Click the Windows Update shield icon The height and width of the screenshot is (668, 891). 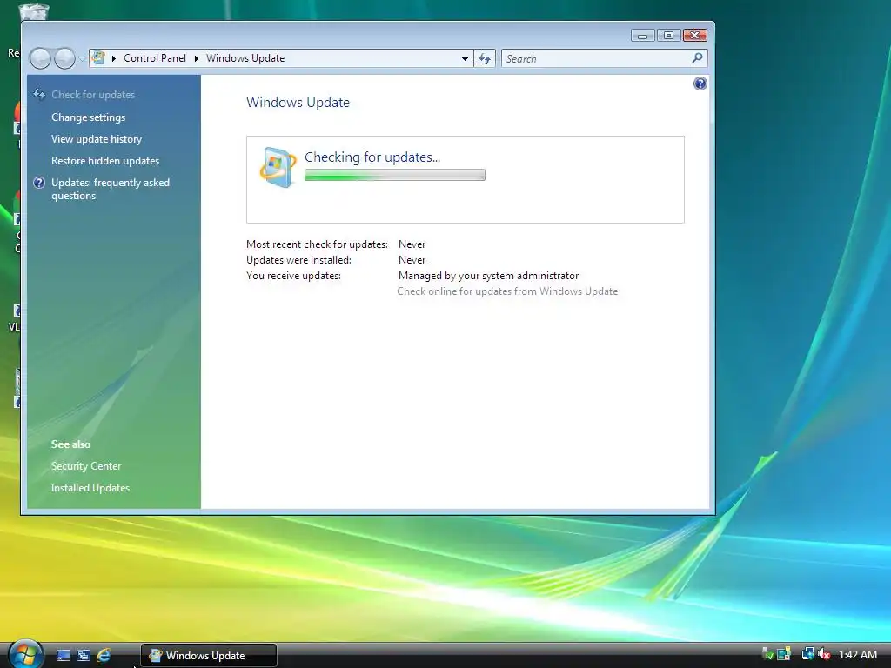278,167
